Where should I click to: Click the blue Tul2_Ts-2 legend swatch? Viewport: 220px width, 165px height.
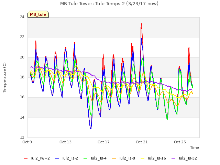click(57, 159)
